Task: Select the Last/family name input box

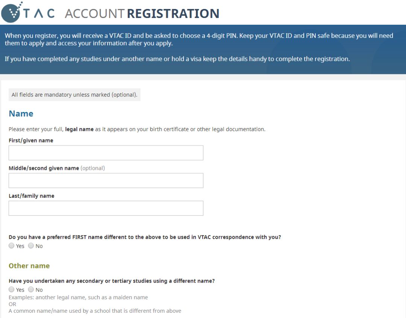Action: 106,208
